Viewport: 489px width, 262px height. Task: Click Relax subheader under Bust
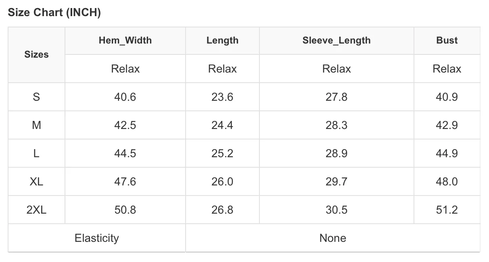tap(447, 69)
